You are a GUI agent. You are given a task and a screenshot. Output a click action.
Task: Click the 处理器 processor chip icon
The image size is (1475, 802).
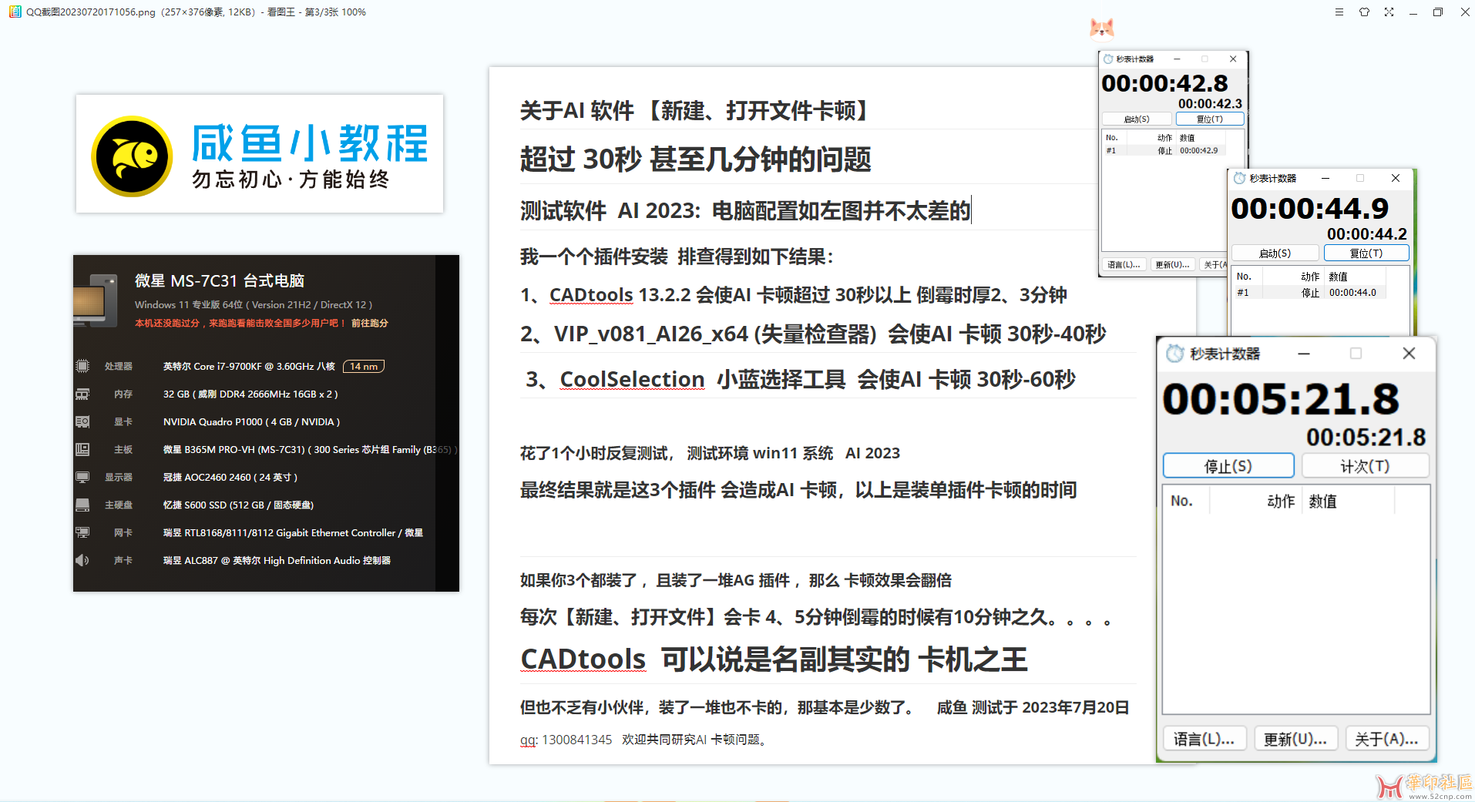(82, 366)
